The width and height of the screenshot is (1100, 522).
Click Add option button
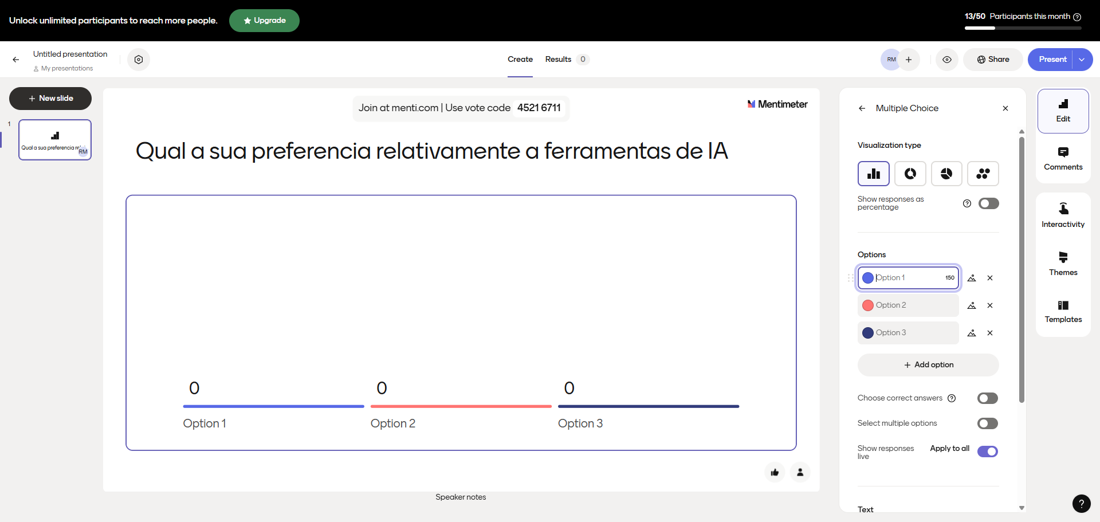pos(928,365)
